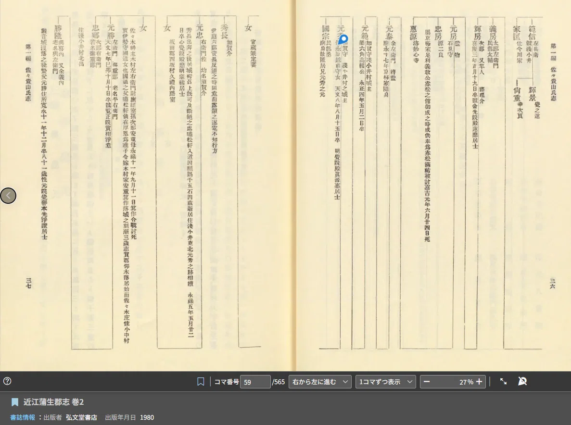
Task: Open the 1コマずつ表示 display mode dropdown
Action: 386,382
